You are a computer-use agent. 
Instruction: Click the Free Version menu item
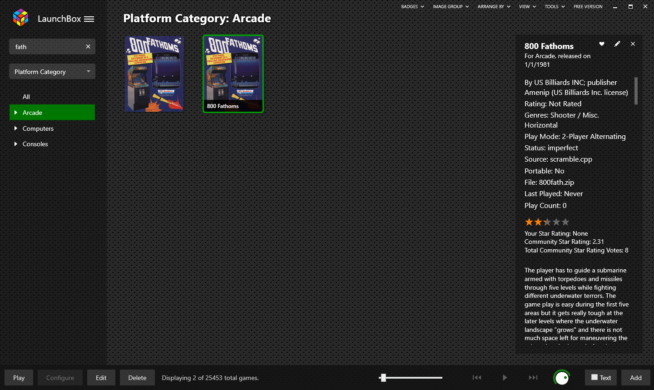tap(588, 6)
